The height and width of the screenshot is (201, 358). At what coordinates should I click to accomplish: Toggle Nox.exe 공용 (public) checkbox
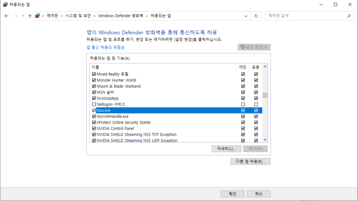(256, 110)
